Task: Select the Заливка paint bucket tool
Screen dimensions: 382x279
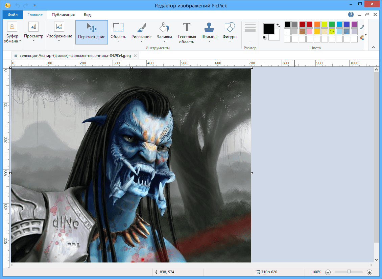Action: coord(164,30)
